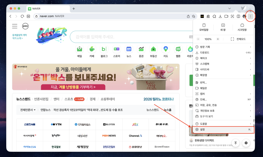The width and height of the screenshot is (263, 157).
Task: Click the scroll-to-top arrow button
Action: point(236,143)
